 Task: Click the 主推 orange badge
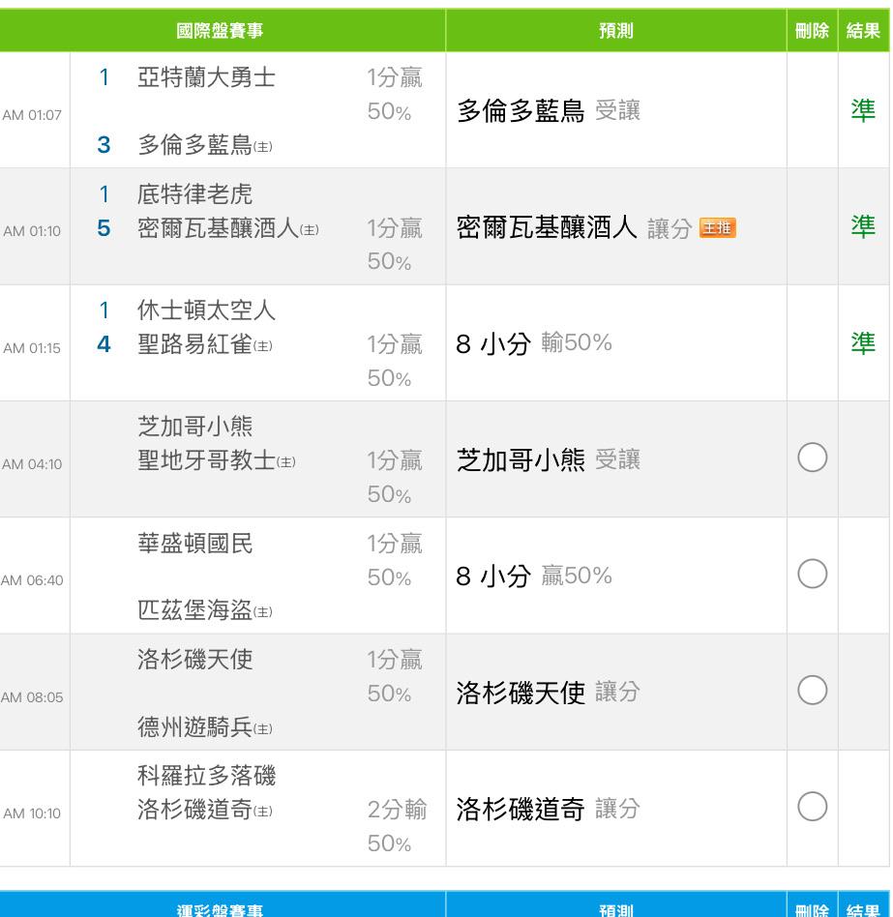pyautogui.click(x=718, y=227)
